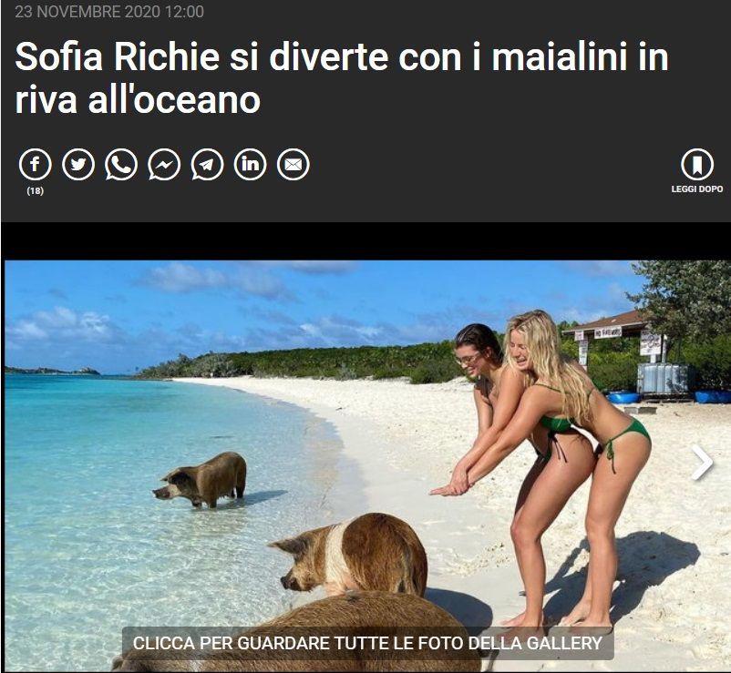Share the article on Telegram
731x673 pixels.
[207, 165]
